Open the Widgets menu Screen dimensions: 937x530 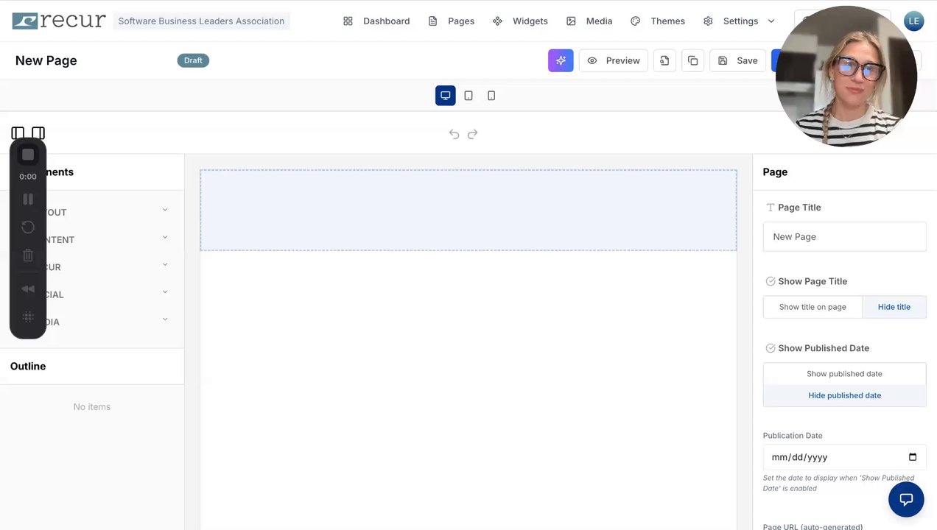pos(520,21)
